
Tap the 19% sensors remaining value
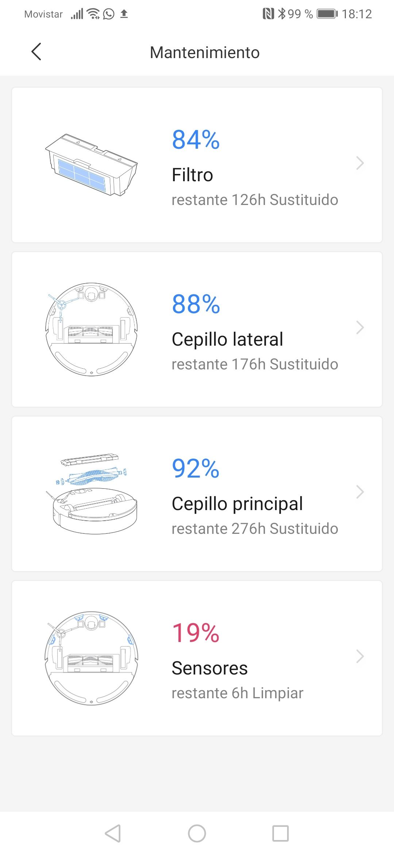click(x=196, y=633)
